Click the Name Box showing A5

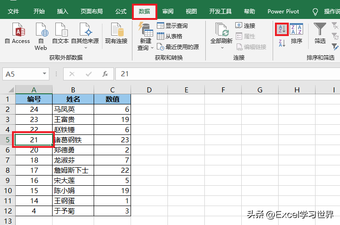[x=22, y=74]
